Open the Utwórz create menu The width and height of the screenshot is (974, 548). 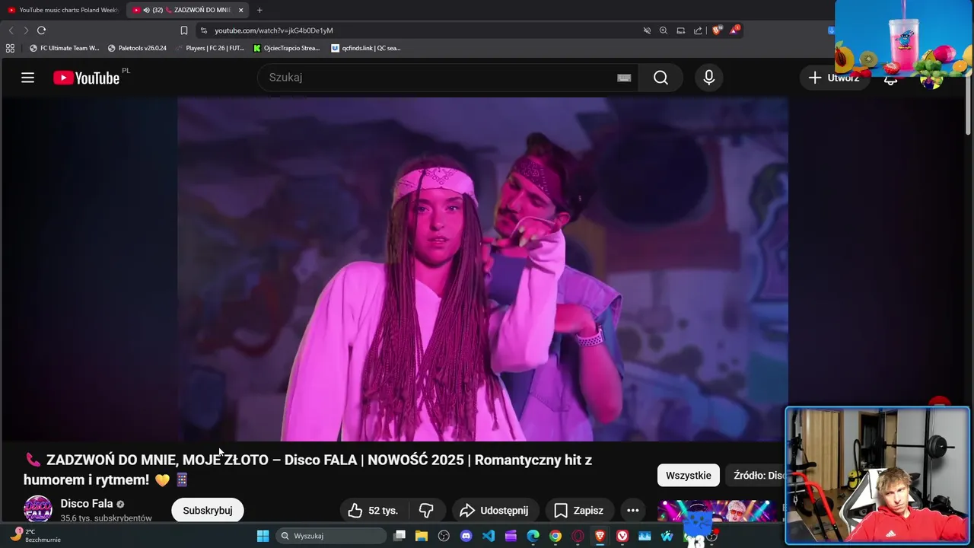834,78
